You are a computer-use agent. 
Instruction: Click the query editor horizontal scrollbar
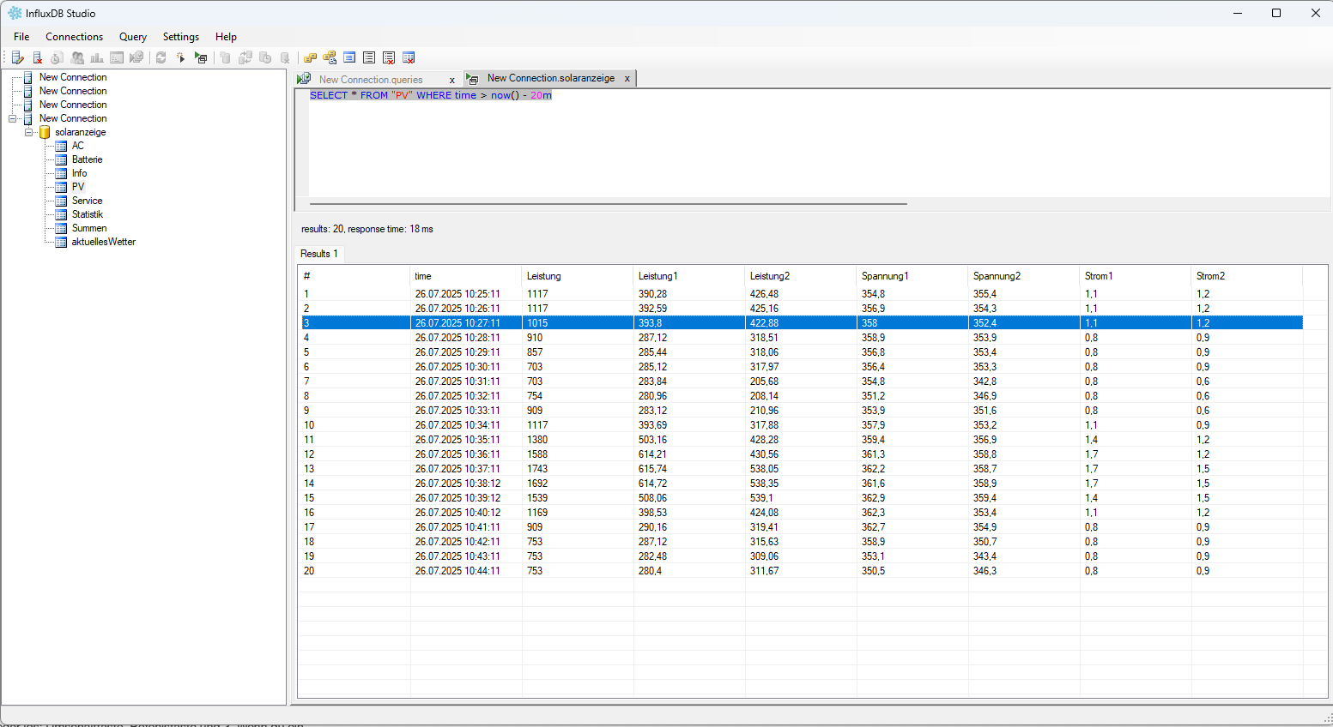pos(608,204)
